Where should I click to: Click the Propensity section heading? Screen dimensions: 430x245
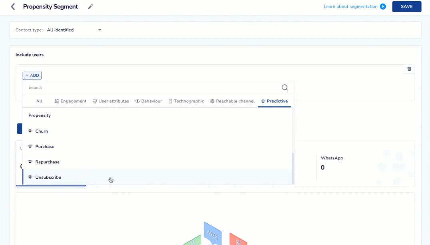[40, 116]
